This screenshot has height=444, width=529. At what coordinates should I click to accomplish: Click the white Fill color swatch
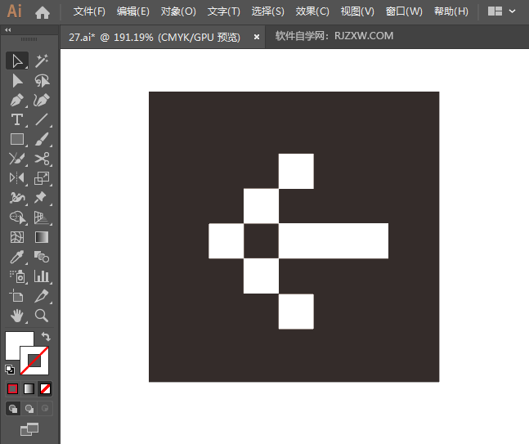click(x=14, y=341)
